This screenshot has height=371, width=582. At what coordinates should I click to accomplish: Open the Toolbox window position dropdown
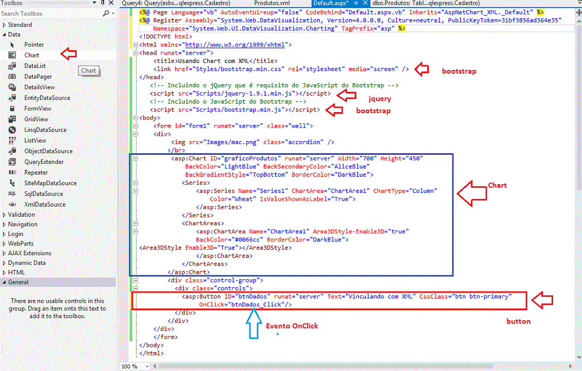click(x=95, y=3)
